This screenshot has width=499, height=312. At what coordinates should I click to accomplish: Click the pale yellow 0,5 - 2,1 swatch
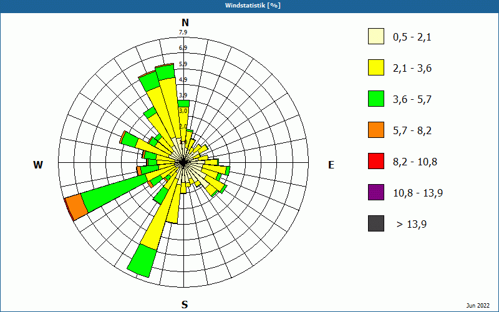pos(376,36)
